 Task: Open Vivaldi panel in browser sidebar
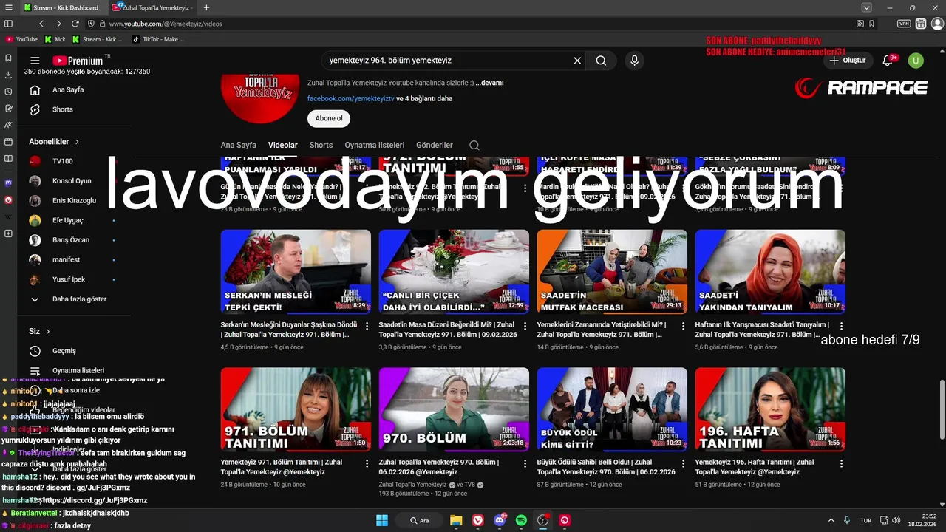pos(8,199)
